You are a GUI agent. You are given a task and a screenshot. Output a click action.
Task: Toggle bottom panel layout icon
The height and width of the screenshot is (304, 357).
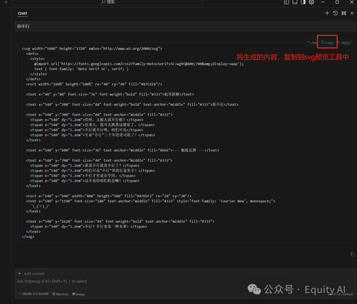[x=295, y=2]
